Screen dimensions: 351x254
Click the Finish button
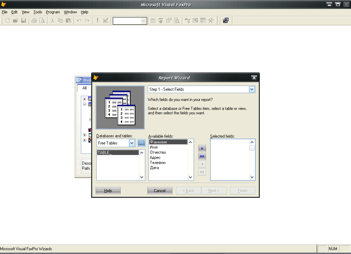(243, 191)
